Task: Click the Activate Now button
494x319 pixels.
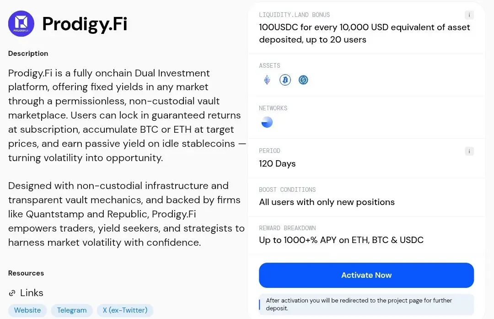Action: click(x=366, y=275)
